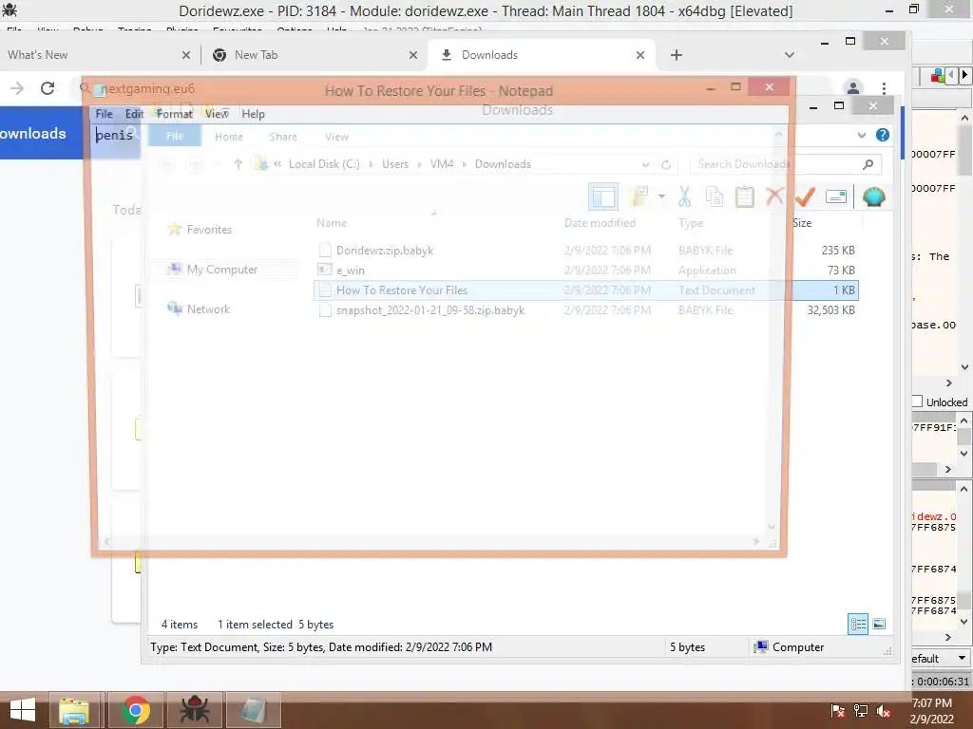Click the blue shell icon in Explorer toolbar

tap(874, 196)
